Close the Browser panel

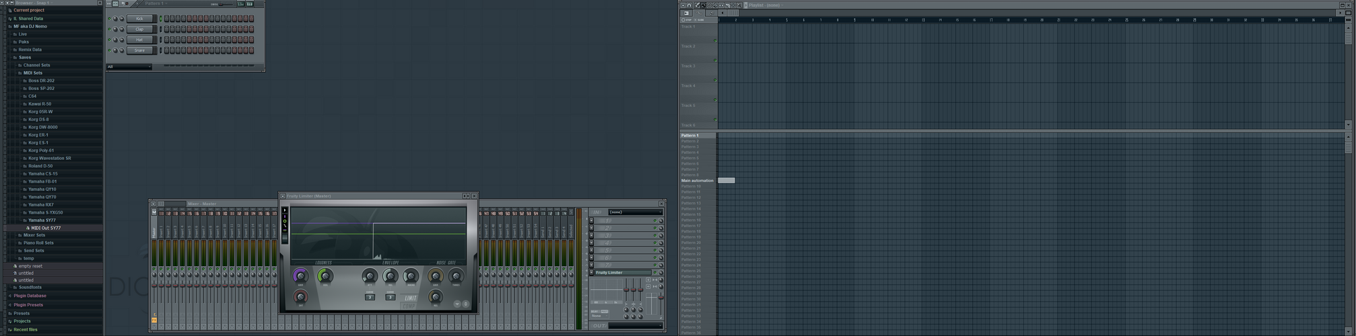click(x=100, y=3)
